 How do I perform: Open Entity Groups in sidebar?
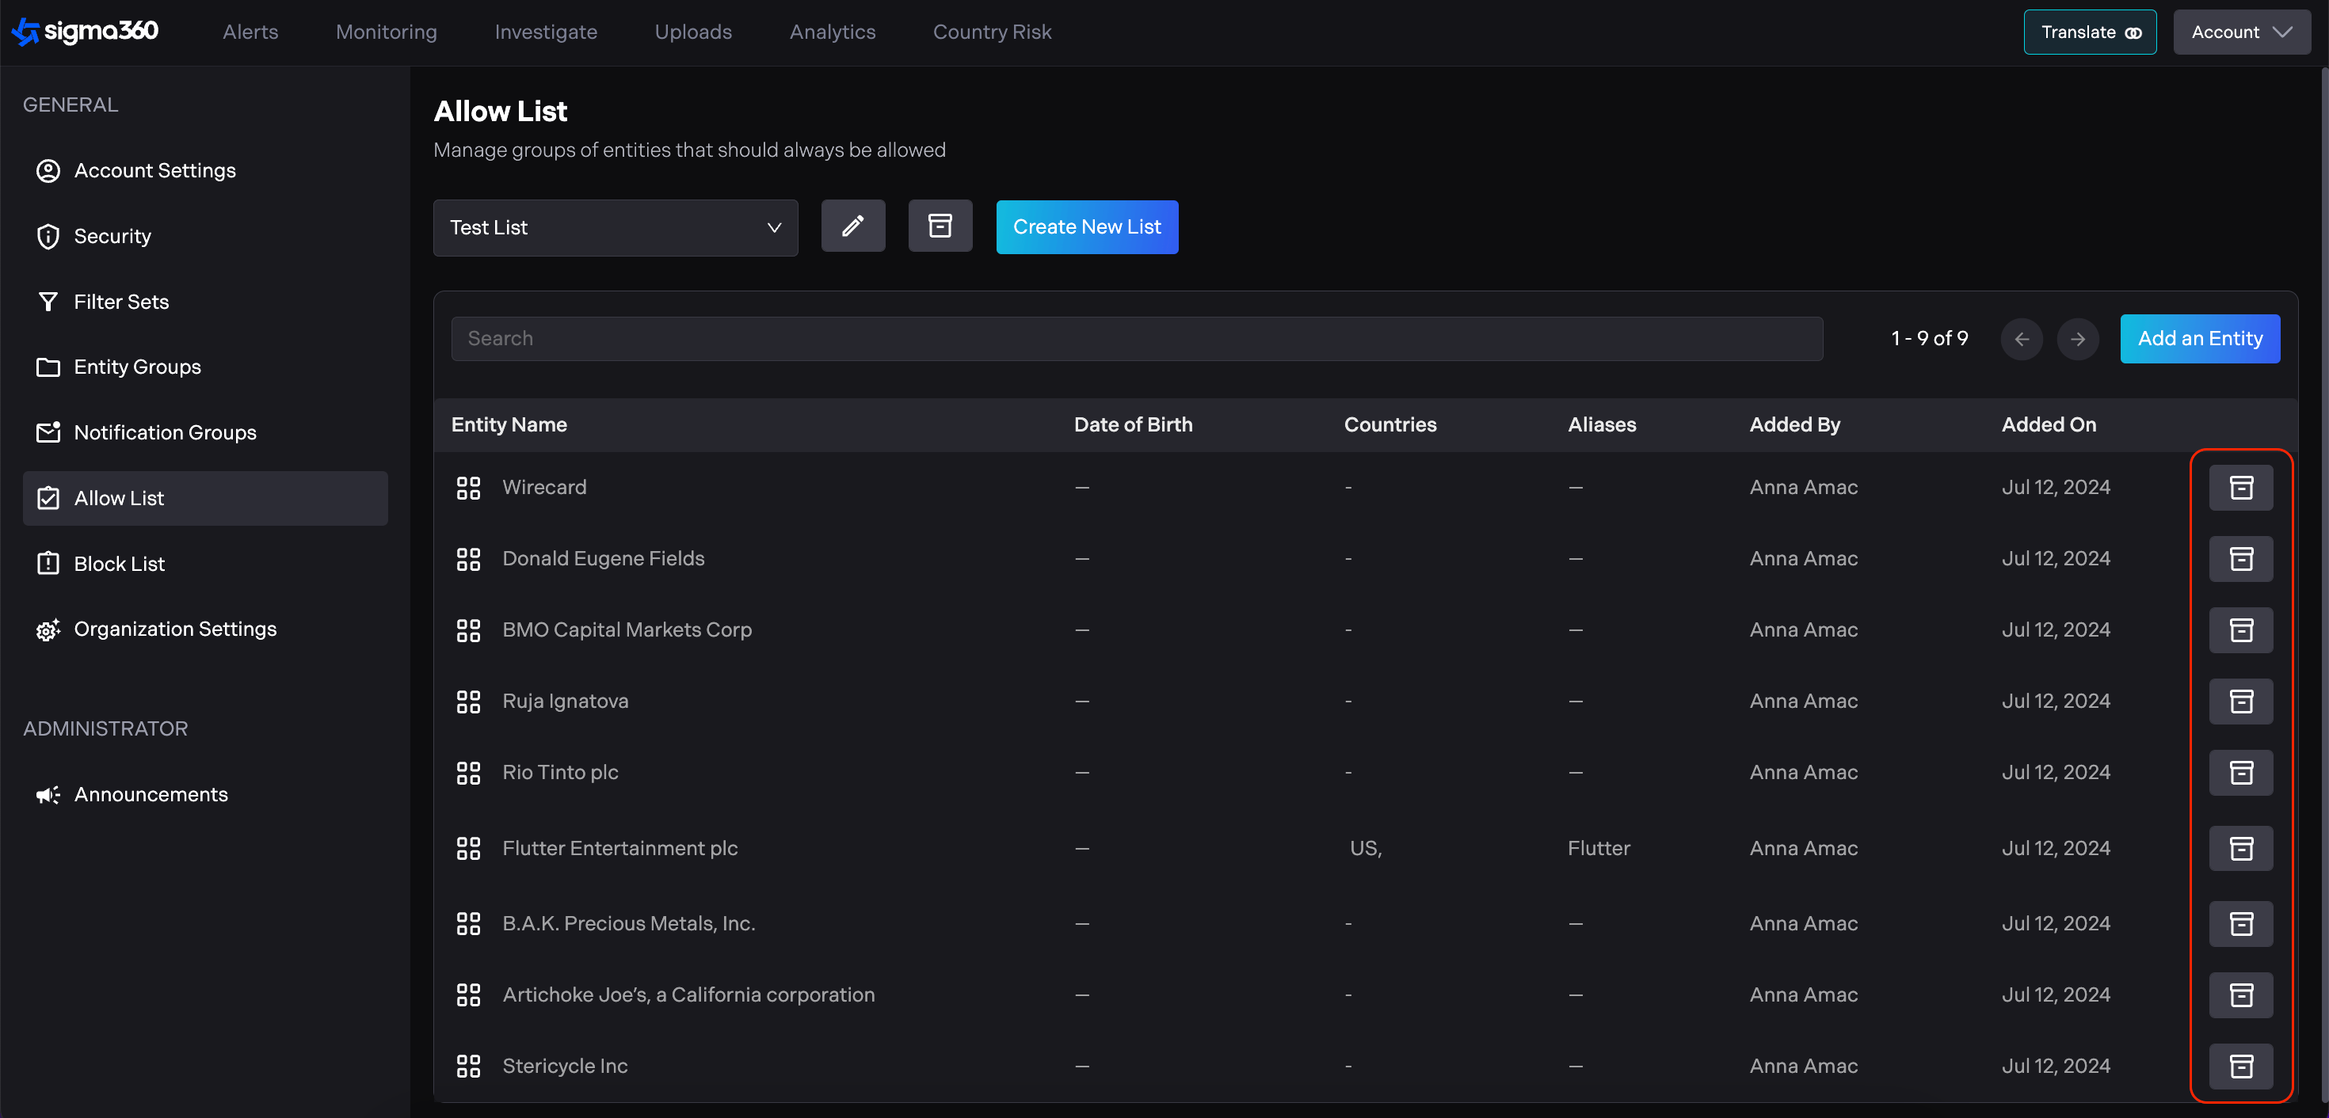(x=137, y=367)
